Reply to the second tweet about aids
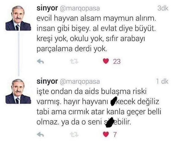This screenshot has width=171, height=147. click(x=40, y=134)
